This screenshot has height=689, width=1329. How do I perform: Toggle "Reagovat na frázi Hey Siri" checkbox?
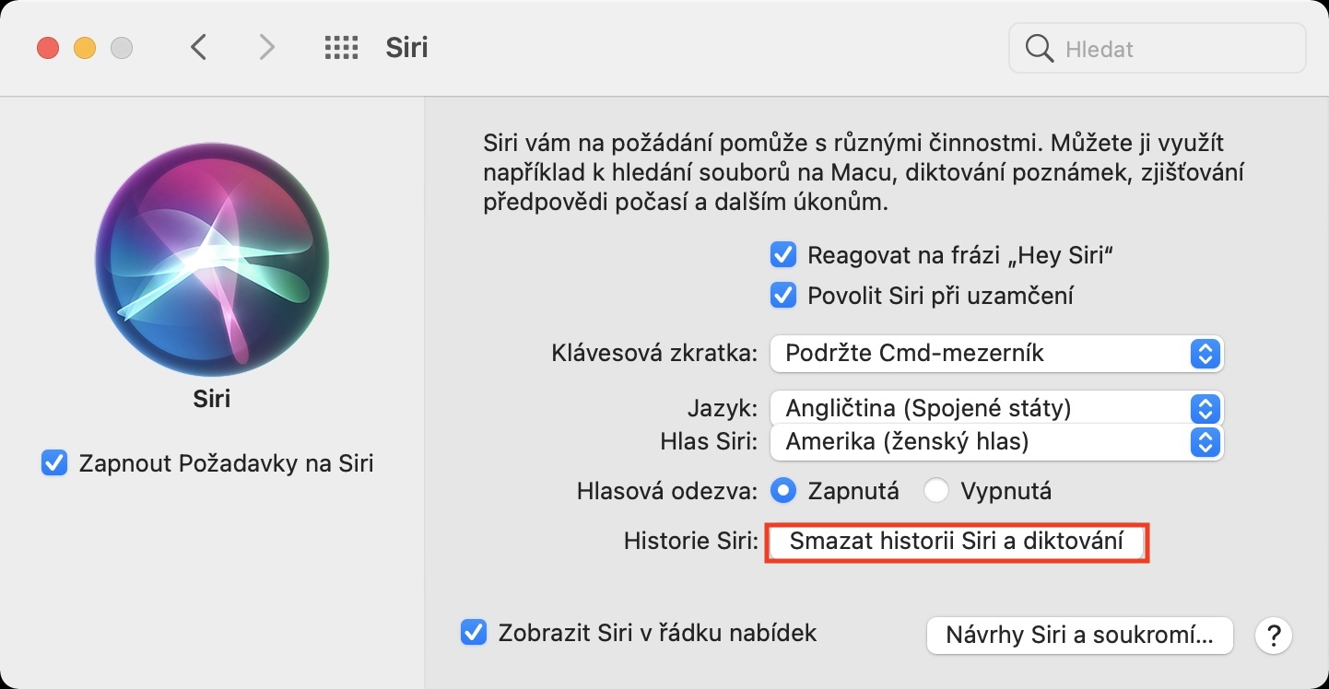tap(783, 254)
